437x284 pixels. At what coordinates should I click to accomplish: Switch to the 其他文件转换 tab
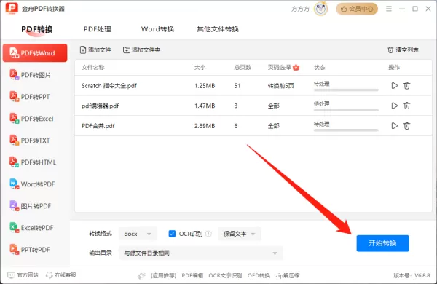(218, 29)
